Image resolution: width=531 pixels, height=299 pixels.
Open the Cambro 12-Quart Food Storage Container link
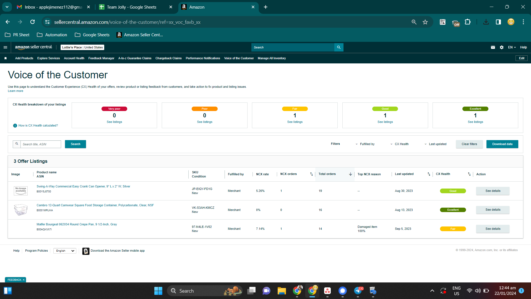click(x=95, y=205)
